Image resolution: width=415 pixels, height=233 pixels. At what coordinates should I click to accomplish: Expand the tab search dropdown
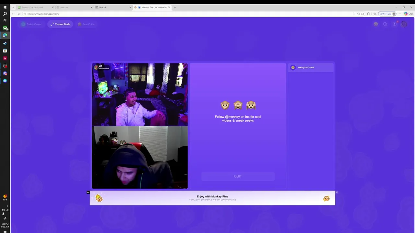coord(13,7)
